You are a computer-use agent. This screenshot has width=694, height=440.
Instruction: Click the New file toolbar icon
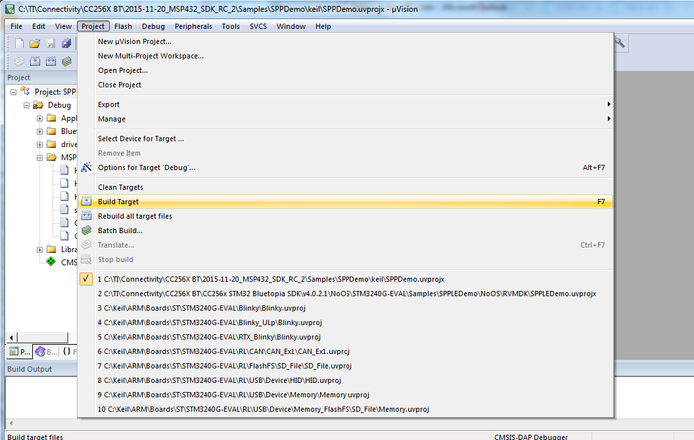click(20, 43)
